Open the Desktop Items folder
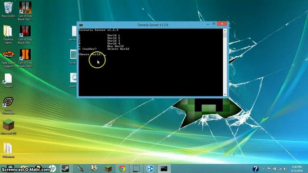Screen dimensions: 308x173 click(x=8, y=35)
